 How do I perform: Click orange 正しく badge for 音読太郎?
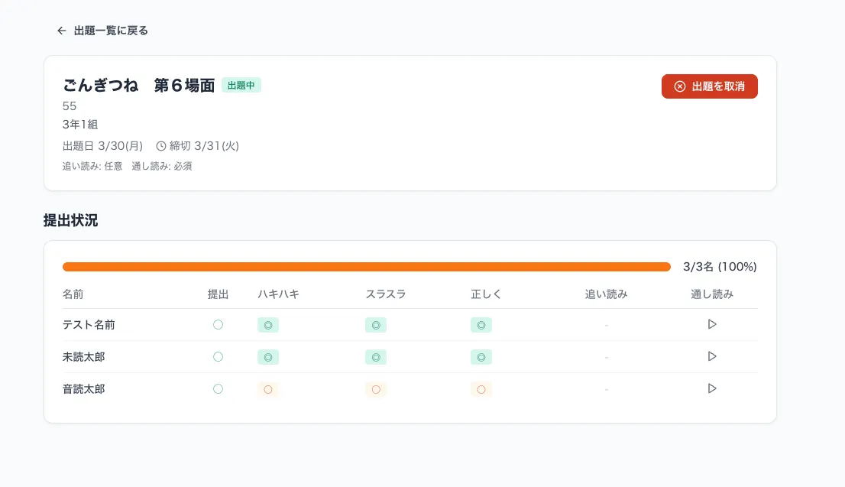tap(481, 389)
